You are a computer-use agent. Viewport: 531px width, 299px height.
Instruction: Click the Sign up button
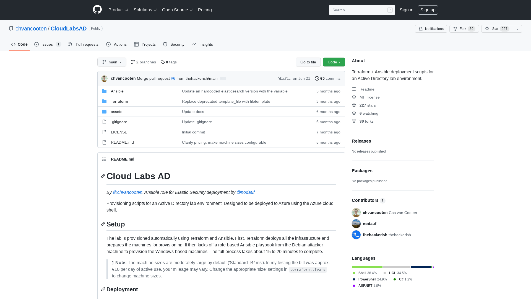(428, 10)
